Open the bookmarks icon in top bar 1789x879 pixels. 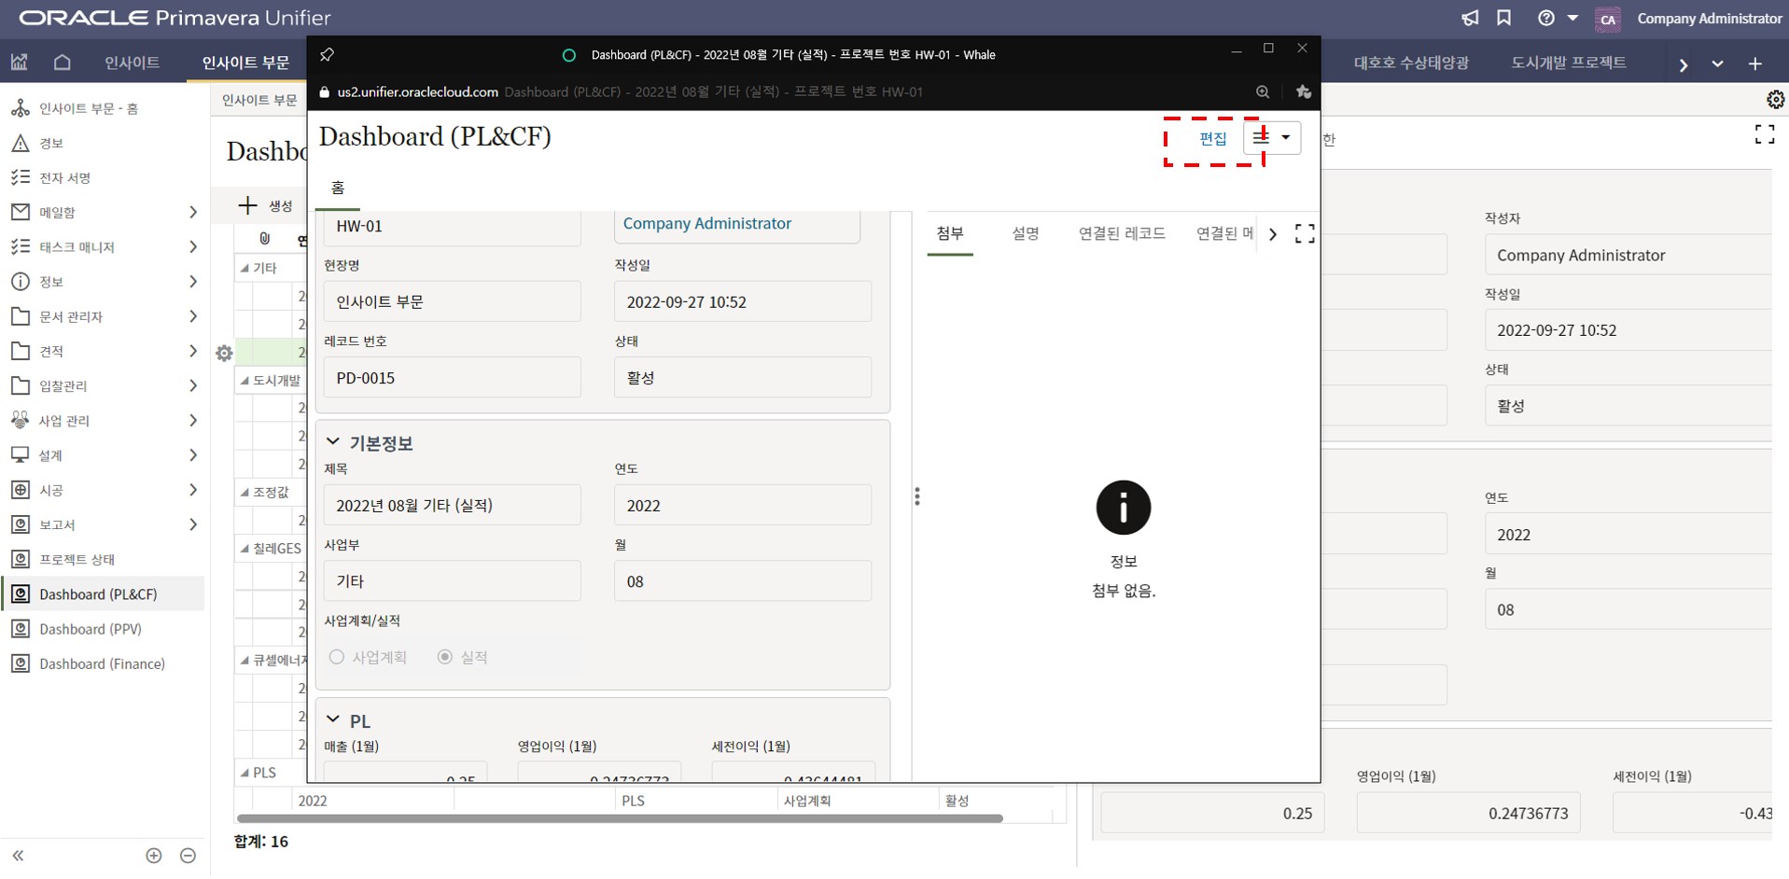[x=1503, y=19]
